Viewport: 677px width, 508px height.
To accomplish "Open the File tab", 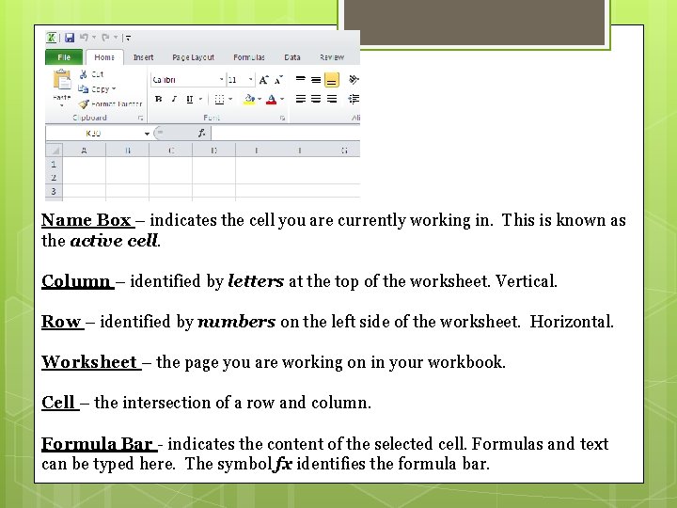I will 64,57.
